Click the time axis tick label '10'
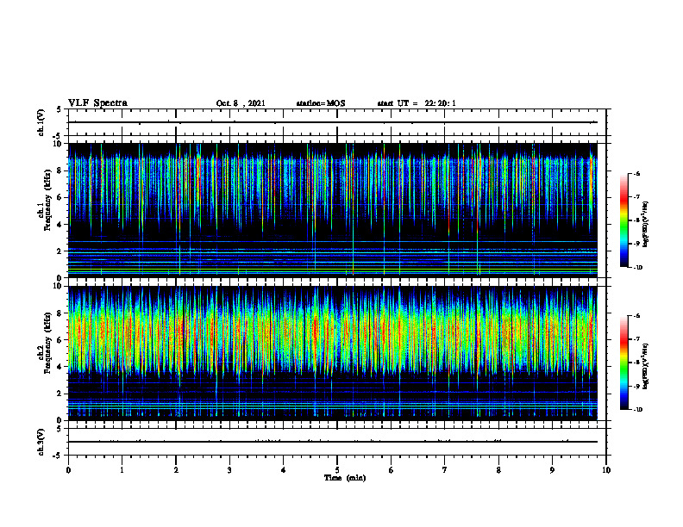This screenshot has height=527, width=683. click(x=606, y=470)
